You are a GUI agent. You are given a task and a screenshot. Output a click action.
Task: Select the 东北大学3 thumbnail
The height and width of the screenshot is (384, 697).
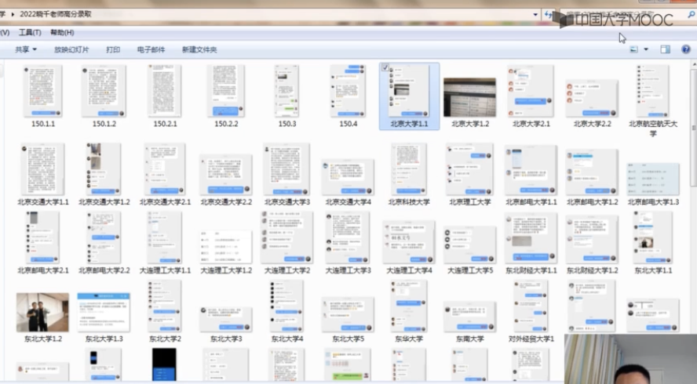coord(226,319)
